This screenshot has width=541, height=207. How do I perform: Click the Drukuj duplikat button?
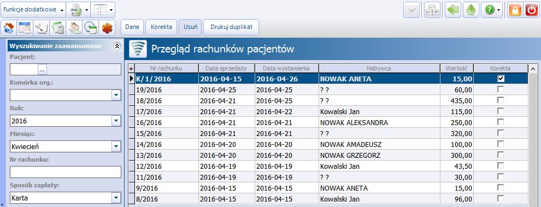231,27
